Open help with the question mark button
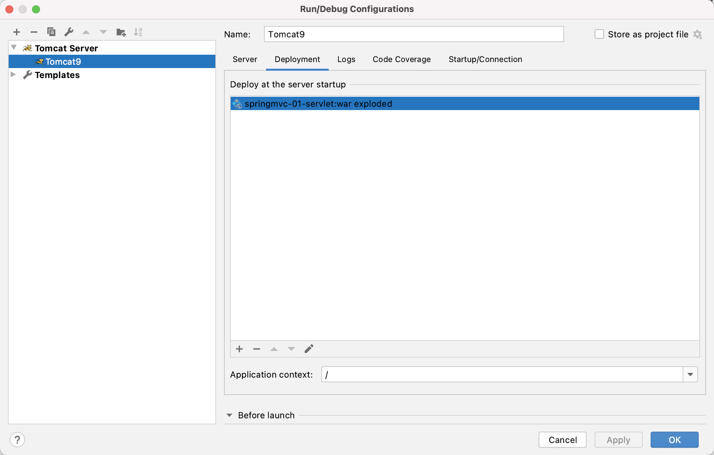The height and width of the screenshot is (455, 714). (x=17, y=440)
